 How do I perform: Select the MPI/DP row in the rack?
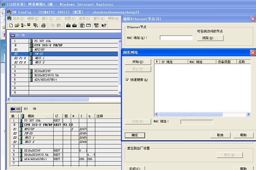(x=65, y=50)
